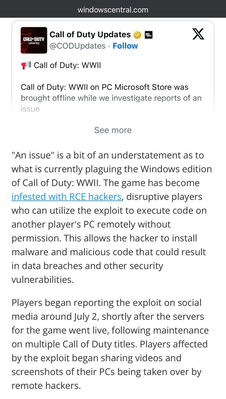
Task: Tap the Call of Duty Updates profile avatar
Action: [34, 40]
